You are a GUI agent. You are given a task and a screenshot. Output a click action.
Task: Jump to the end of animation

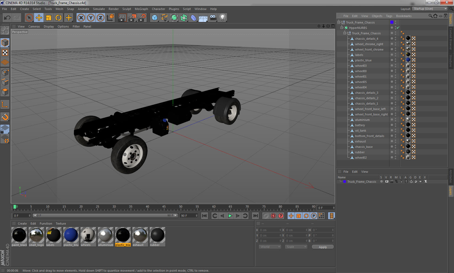tap(255, 216)
